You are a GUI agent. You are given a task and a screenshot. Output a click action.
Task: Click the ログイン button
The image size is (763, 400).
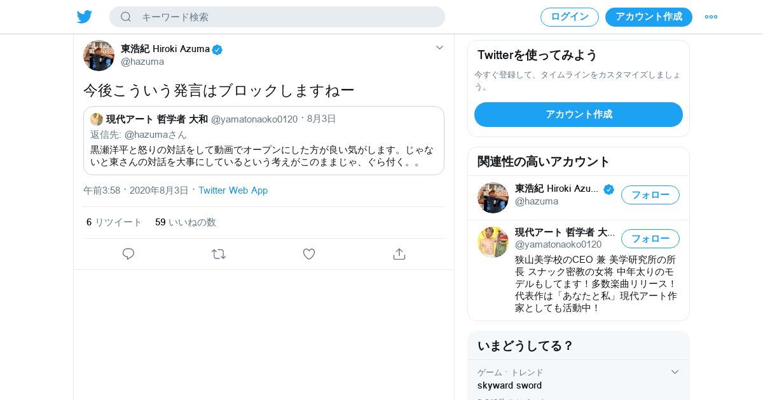[x=570, y=17]
